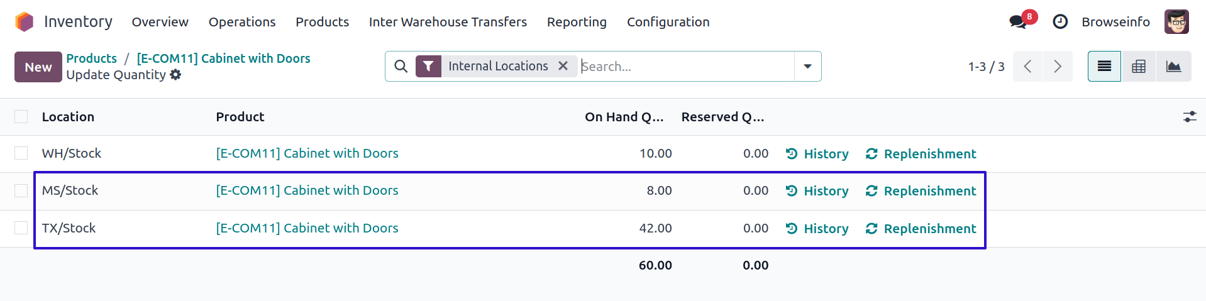This screenshot has width=1206, height=301.
Task: Tick the MS/Stock row checkbox
Action: (21, 190)
